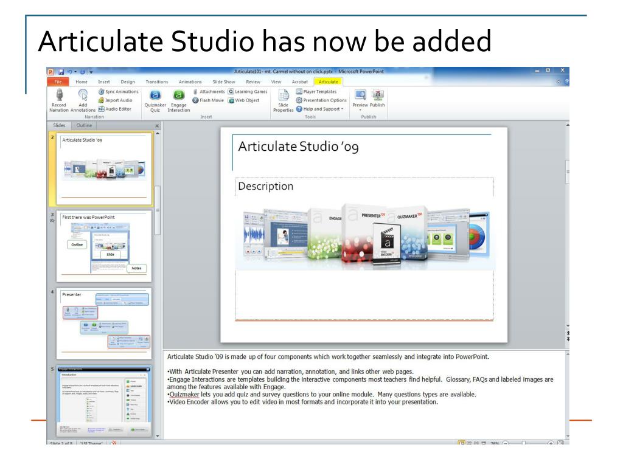Select slide 3 thumbnail First there was PowerPoint
The image size is (623, 467).
point(104,246)
